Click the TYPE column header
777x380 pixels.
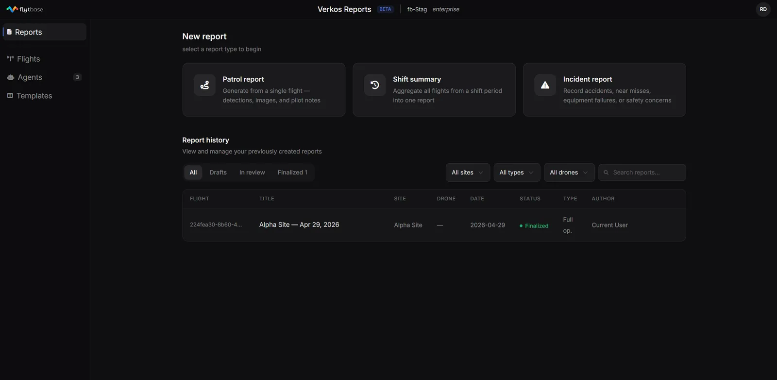point(570,199)
